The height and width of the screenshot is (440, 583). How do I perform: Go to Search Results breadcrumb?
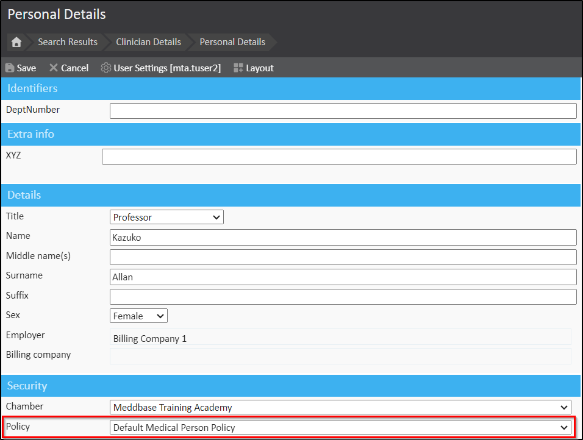(x=68, y=42)
